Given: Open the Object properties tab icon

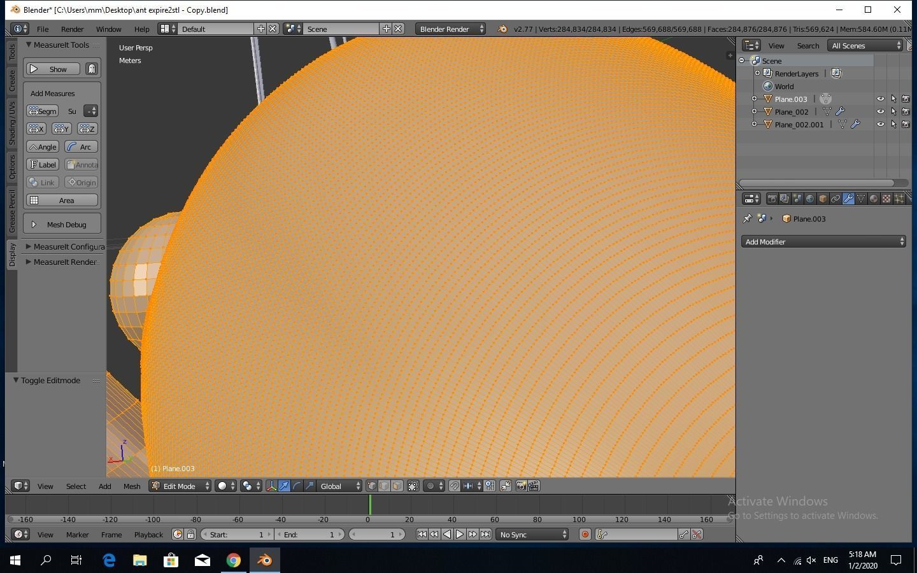Looking at the screenshot, I should point(823,199).
